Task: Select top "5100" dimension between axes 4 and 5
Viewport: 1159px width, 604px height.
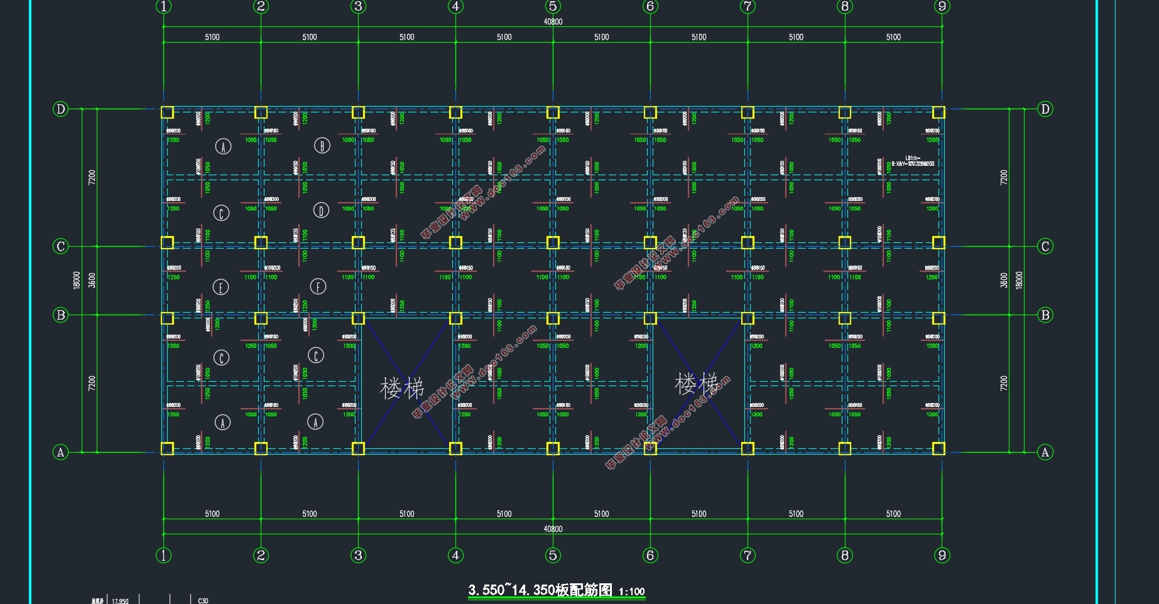Action: (504, 37)
